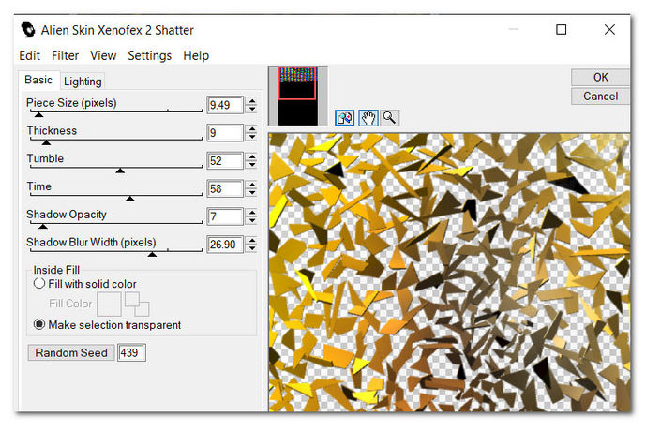Decrease Thickness using the down arrow
This screenshot has width=646, height=431.
[x=250, y=138]
